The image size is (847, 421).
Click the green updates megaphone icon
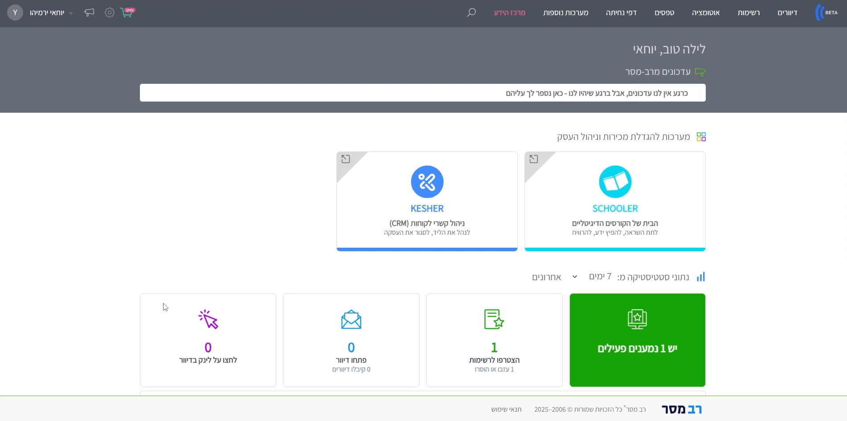pos(700,72)
